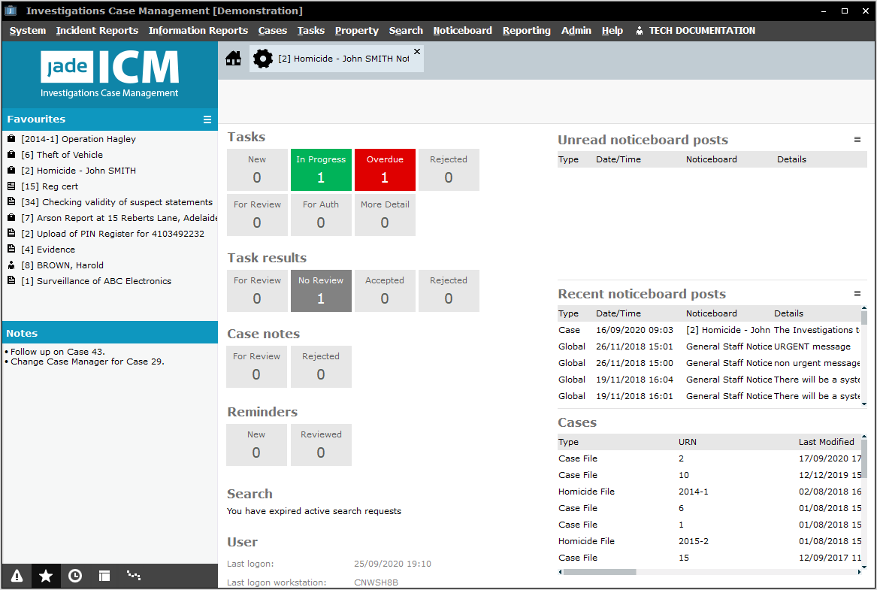This screenshot has height=590, width=877.
Task: Open the clock recent history panel
Action: (x=75, y=576)
